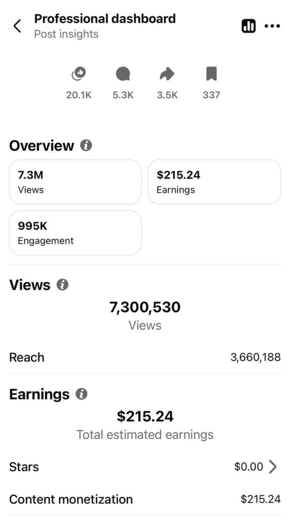This screenshot has height=518, width=290.
Task: Open the $215.24 Earnings card
Action: 214,182
